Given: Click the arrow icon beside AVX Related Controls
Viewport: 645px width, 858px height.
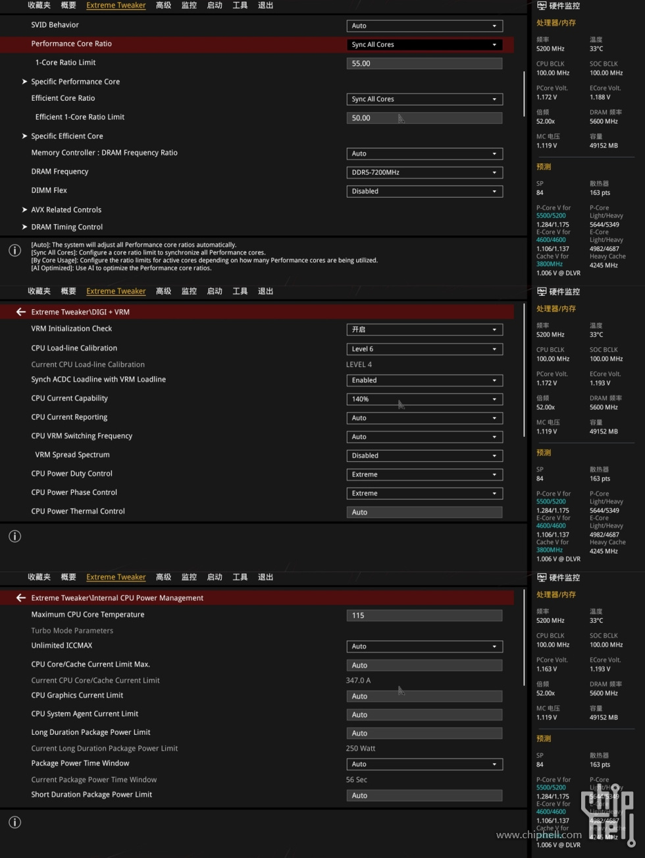Looking at the screenshot, I should click(x=24, y=210).
